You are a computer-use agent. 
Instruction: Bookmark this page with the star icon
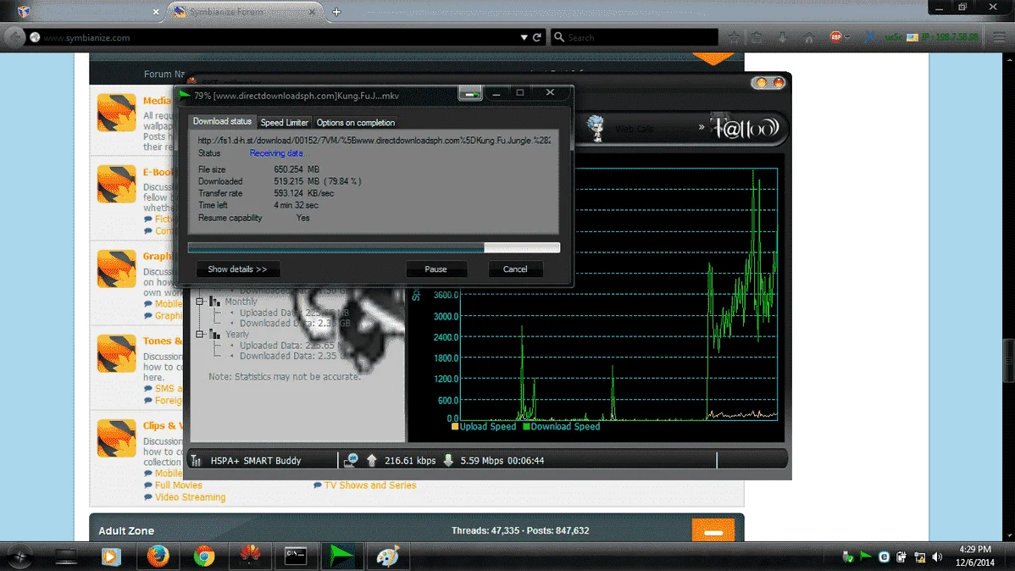(734, 37)
